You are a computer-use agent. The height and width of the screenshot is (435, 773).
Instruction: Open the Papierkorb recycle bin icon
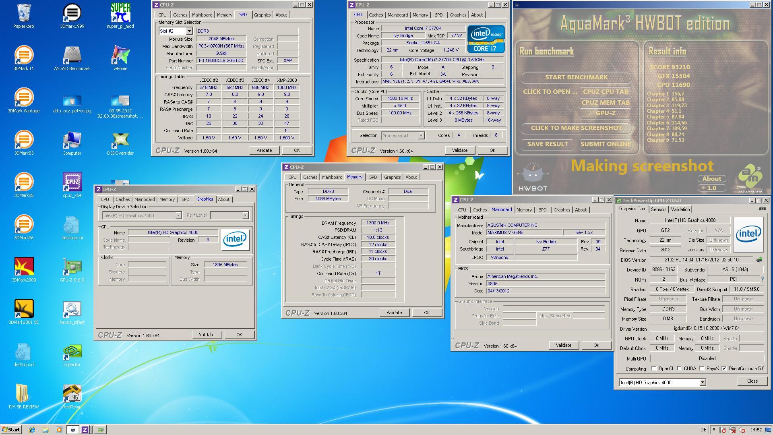[x=24, y=15]
